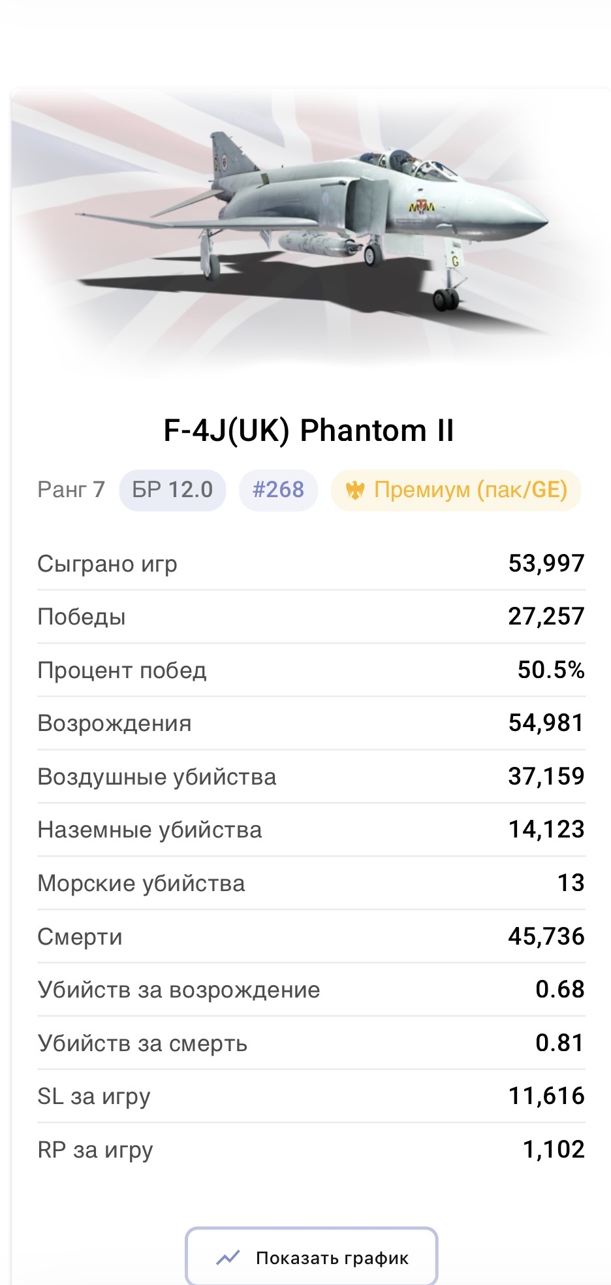This screenshot has height=1285, width=611.
Task: Click the Показать график button
Action: (311, 1257)
